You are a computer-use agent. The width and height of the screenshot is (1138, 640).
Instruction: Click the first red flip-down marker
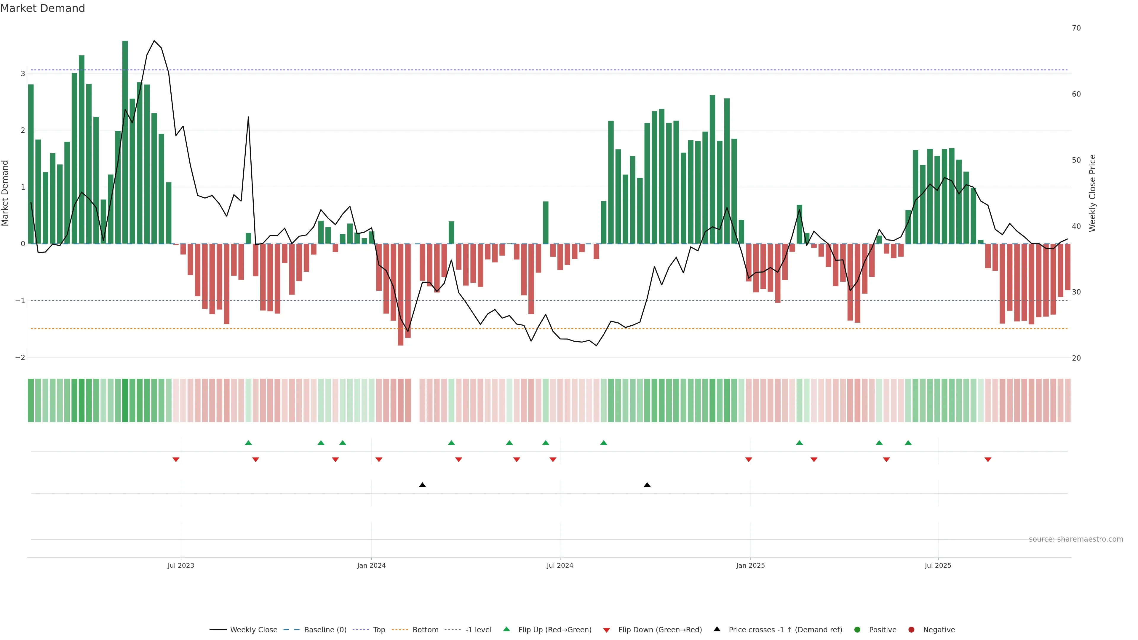(176, 460)
